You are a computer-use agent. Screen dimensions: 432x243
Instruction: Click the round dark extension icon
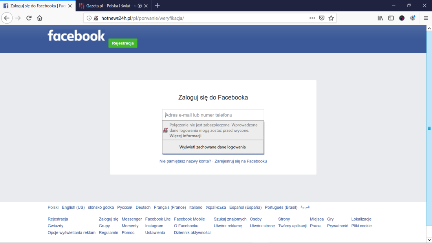point(402,18)
